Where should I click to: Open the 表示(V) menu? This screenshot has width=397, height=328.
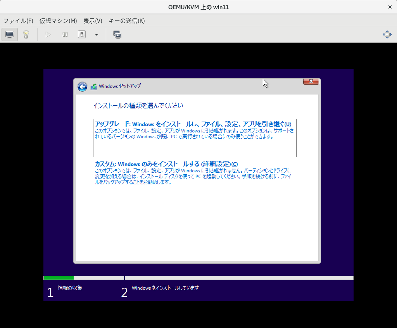[x=93, y=21]
